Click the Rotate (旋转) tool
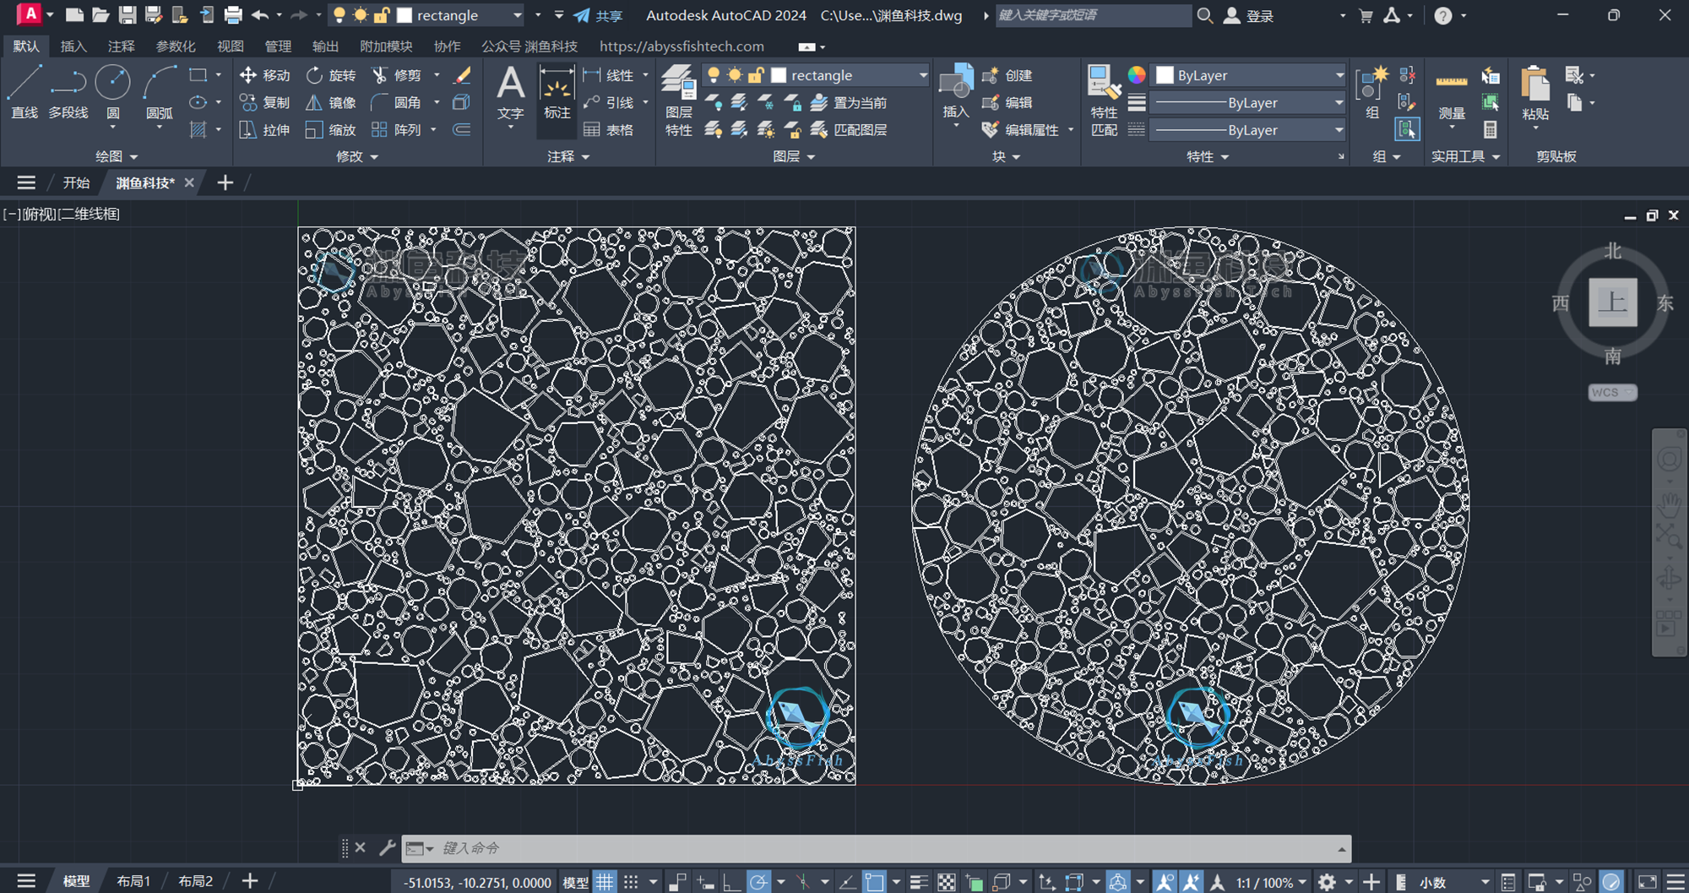This screenshot has width=1689, height=893. (331, 75)
